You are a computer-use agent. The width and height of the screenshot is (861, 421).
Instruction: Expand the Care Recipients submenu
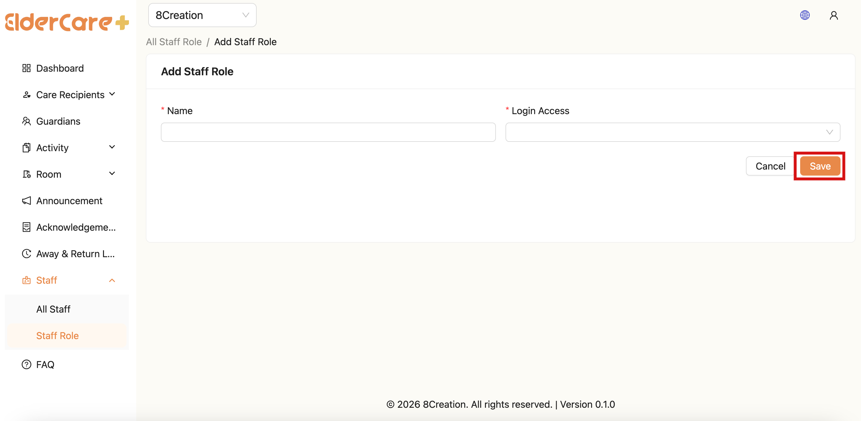[112, 95]
